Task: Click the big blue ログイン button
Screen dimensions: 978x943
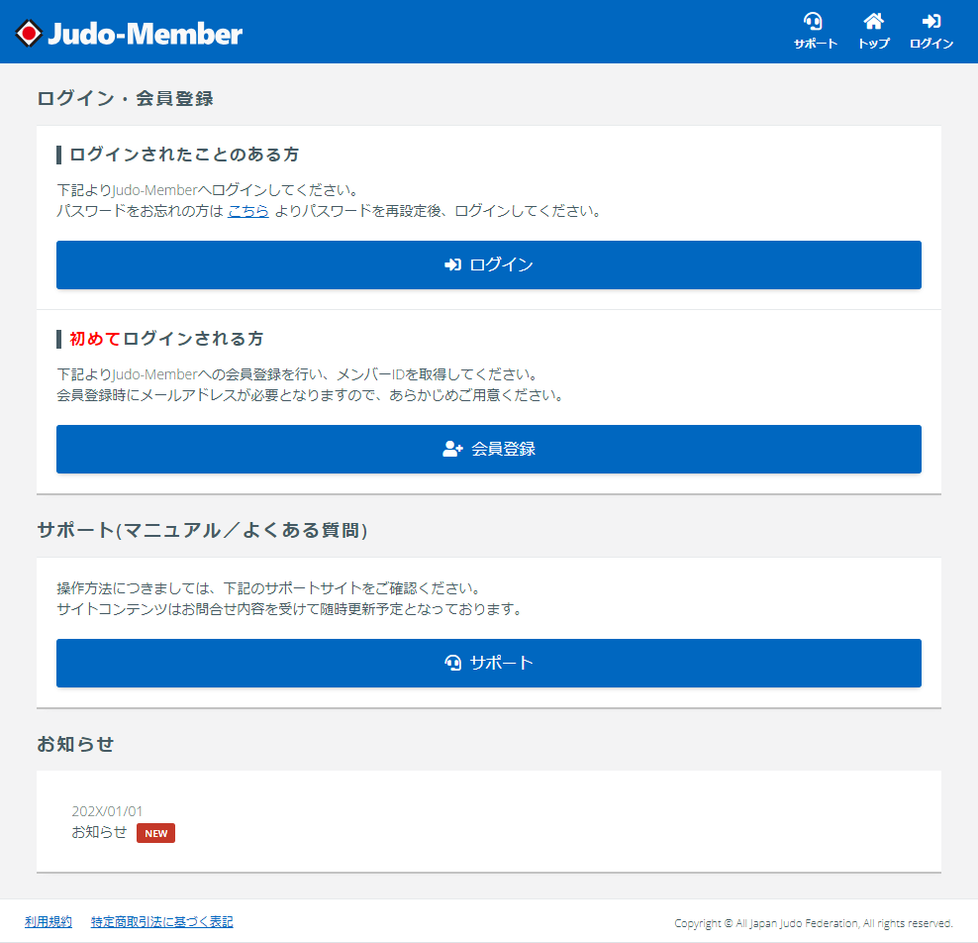Action: [x=488, y=264]
